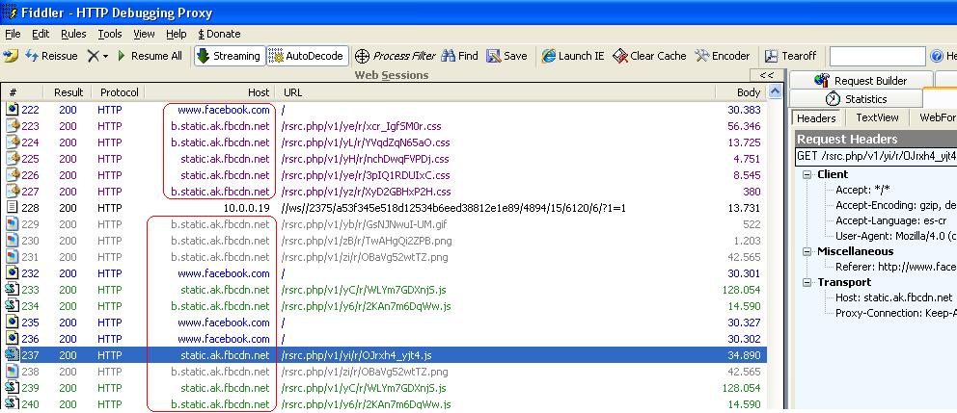Click image icon of session 229
This screenshot has height=413, width=957.
[x=13, y=224]
